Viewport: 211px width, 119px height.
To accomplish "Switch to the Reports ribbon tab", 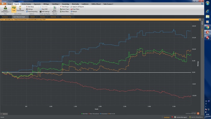I will [x=17, y=4].
